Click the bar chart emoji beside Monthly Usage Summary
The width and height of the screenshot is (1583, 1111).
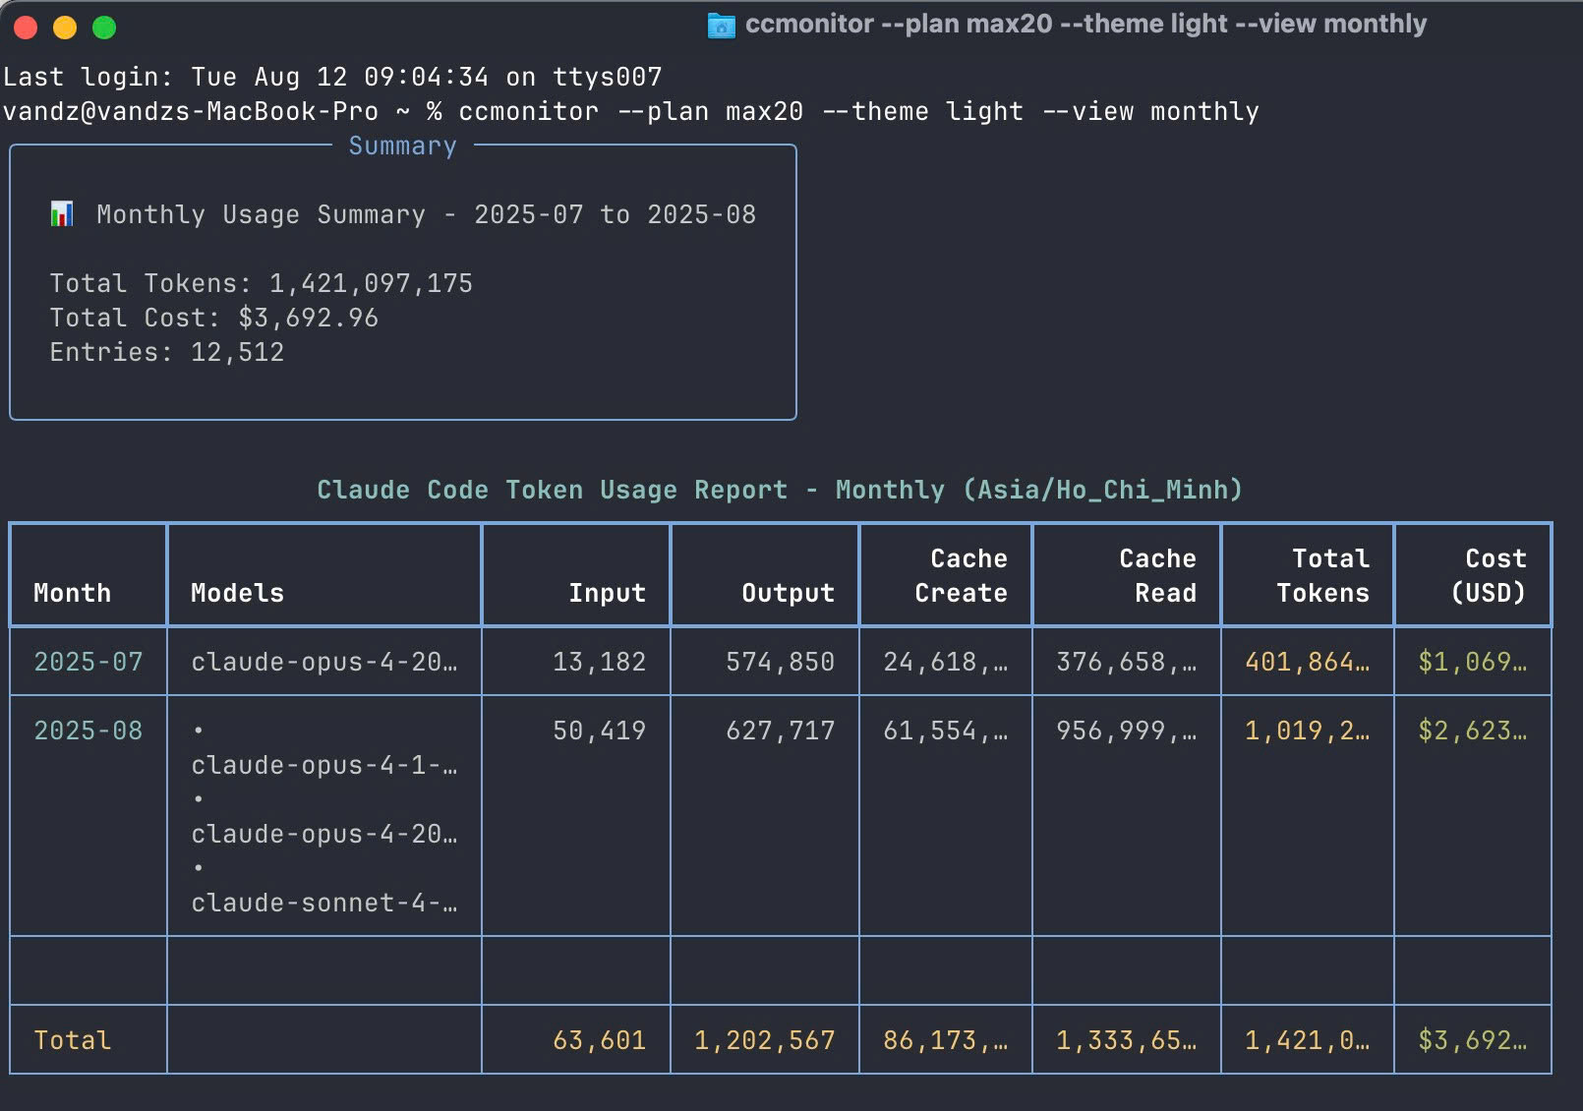[62, 213]
